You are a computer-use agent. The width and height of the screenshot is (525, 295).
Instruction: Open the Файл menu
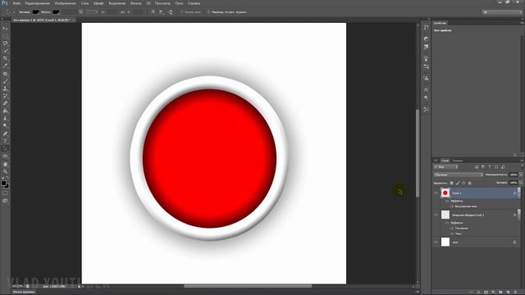pos(16,3)
